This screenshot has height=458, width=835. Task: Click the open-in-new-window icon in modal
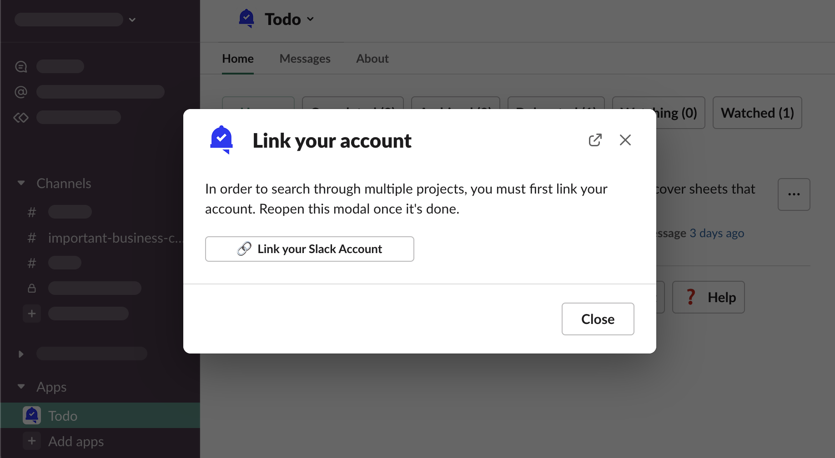click(595, 140)
